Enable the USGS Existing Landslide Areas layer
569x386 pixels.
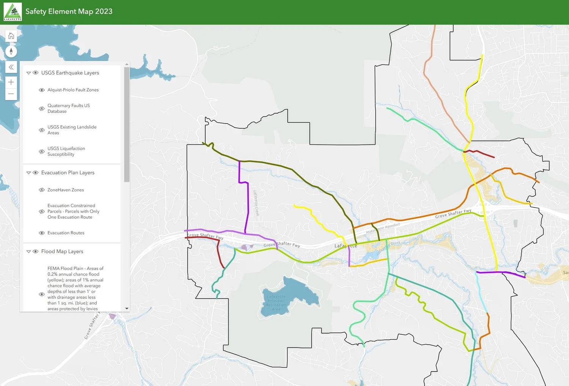click(x=42, y=130)
